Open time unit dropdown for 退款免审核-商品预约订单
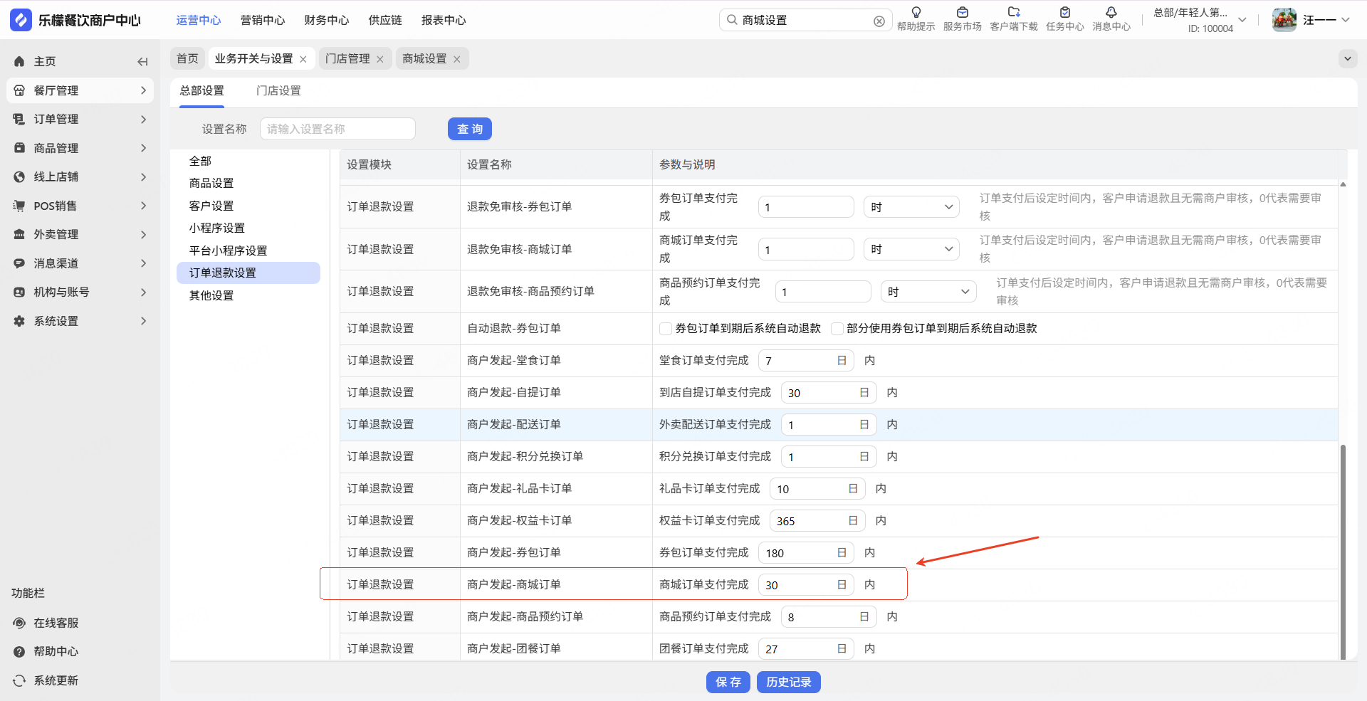The image size is (1367, 701). click(x=928, y=292)
